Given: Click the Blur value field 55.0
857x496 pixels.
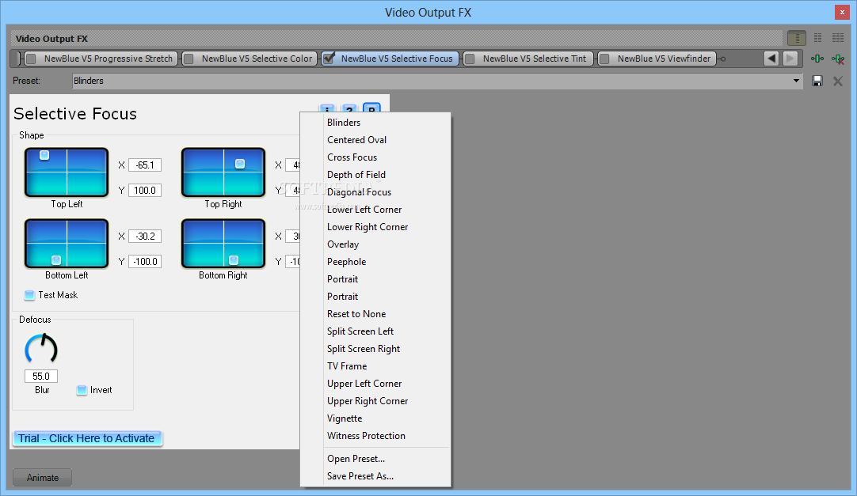Looking at the screenshot, I should pos(41,376).
